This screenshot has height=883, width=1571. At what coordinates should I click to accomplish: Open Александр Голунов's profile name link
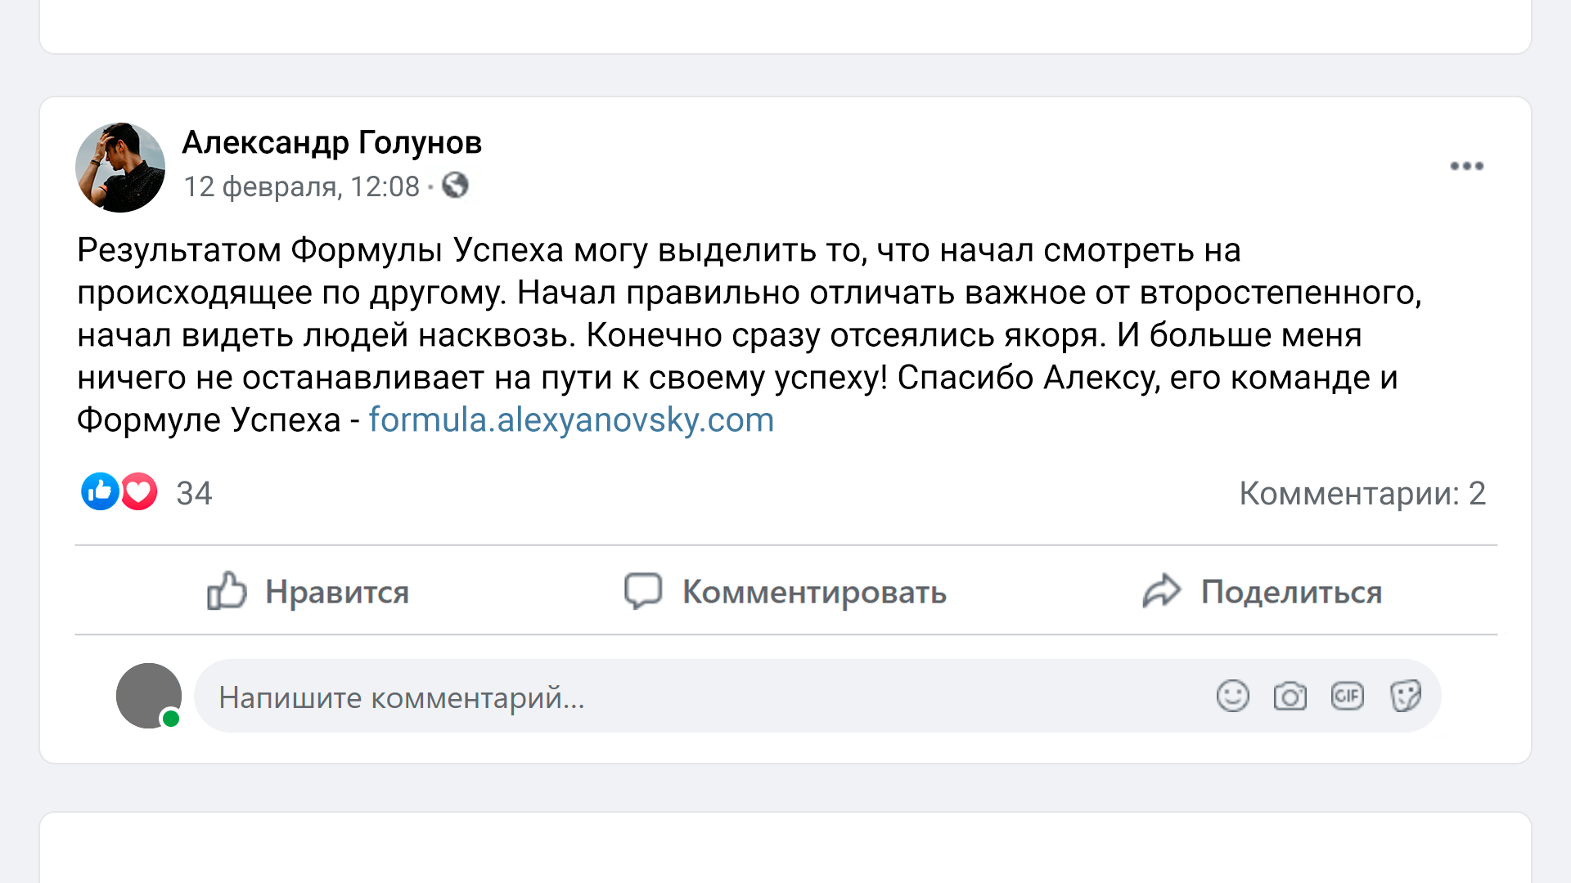331,143
